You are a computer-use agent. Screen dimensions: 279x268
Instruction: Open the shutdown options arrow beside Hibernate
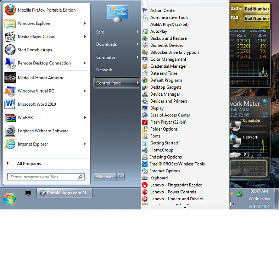(x=121, y=177)
